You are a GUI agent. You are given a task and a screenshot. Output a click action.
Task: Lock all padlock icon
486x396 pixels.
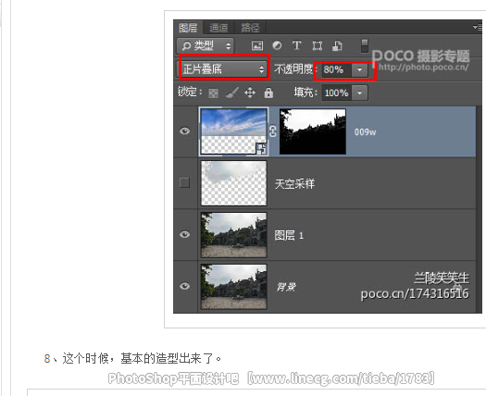click(x=268, y=93)
